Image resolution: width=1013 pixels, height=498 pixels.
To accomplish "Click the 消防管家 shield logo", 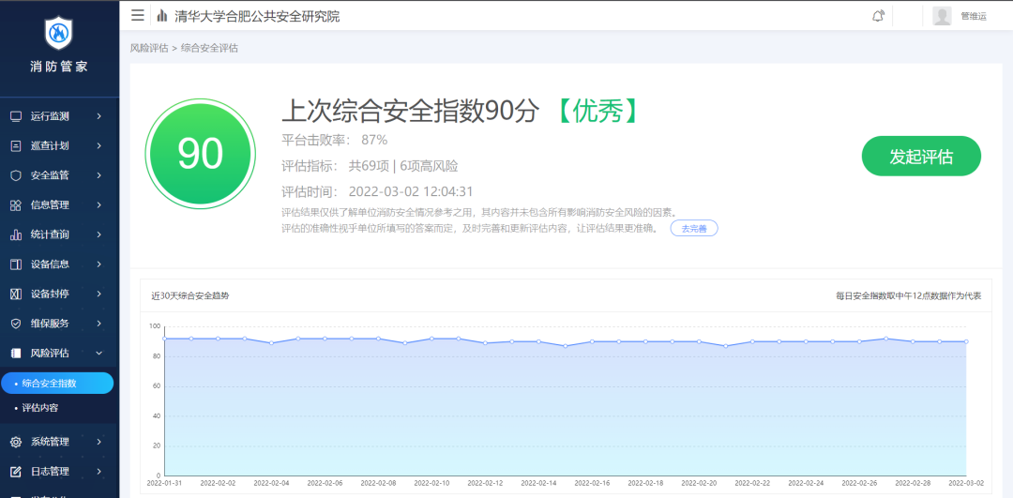I will point(59,34).
